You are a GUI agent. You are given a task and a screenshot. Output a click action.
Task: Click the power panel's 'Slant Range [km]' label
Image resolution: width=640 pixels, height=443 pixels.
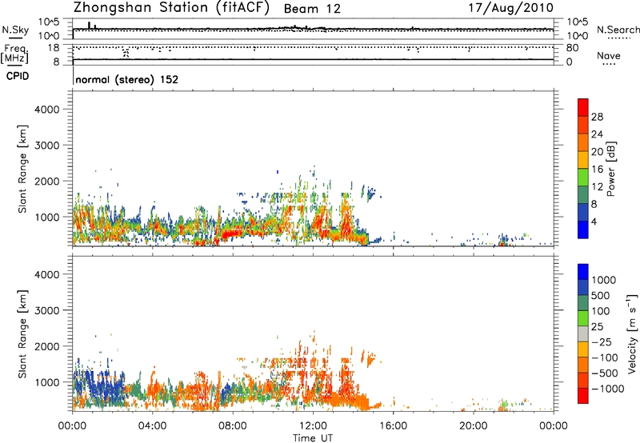pos(22,169)
